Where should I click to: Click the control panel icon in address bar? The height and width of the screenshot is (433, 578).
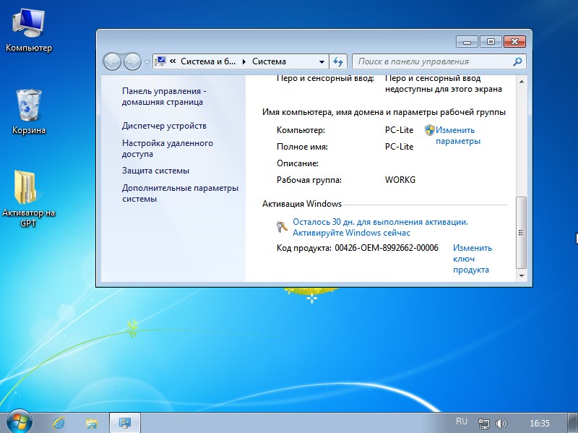[x=160, y=61]
